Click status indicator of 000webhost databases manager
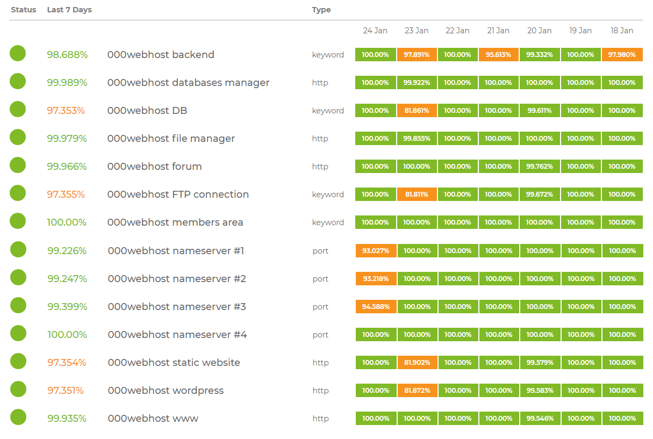 tap(18, 82)
